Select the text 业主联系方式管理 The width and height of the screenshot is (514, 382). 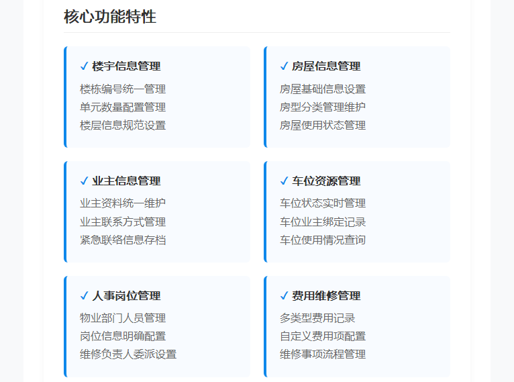pos(123,222)
